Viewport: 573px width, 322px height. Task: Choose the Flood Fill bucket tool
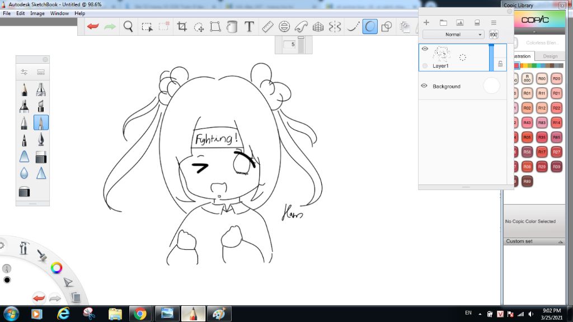(x=232, y=26)
